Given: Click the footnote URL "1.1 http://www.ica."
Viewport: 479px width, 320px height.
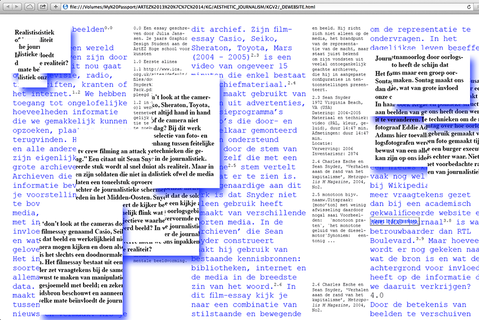Looking at the screenshot, I should click(158, 69).
